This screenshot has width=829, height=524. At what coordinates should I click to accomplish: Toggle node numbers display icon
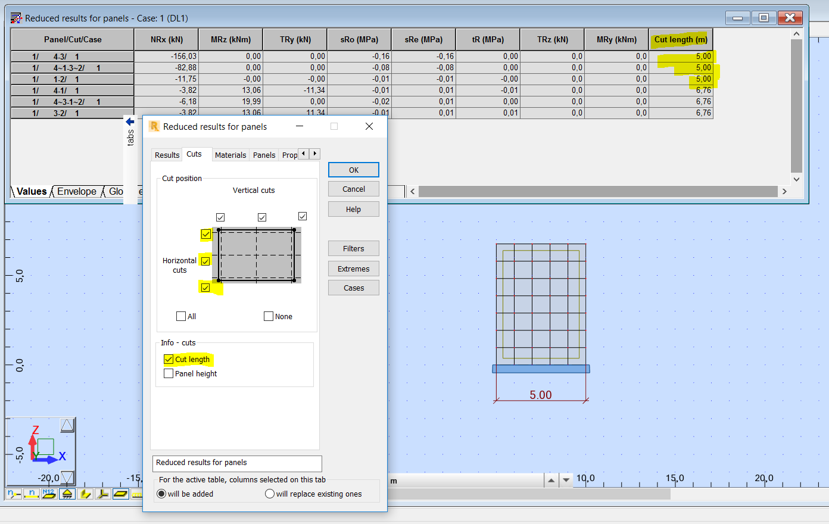[x=13, y=494]
